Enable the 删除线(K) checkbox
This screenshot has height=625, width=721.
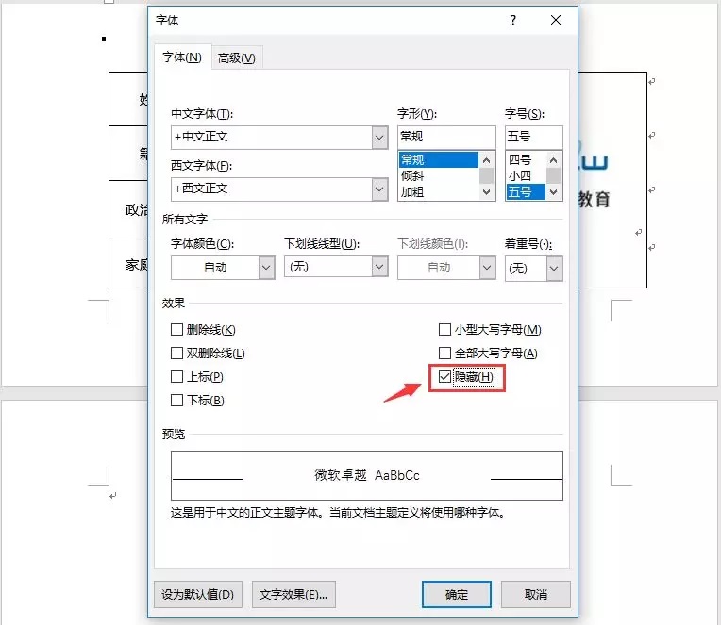[177, 329]
